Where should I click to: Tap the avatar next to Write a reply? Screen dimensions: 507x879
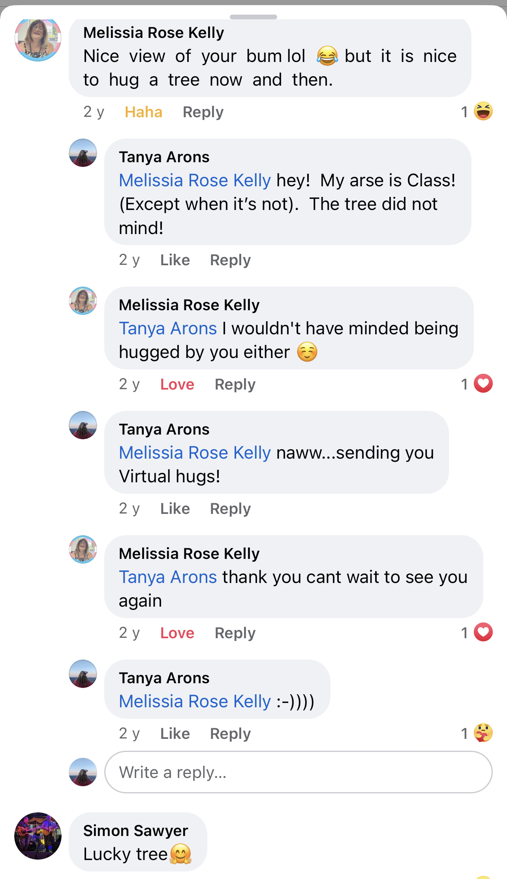click(83, 772)
